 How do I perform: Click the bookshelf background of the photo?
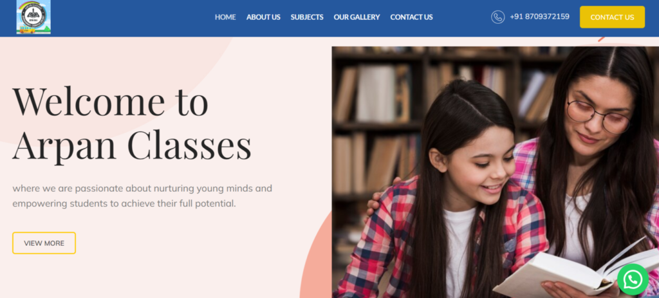(378, 105)
